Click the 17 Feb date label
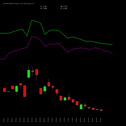Screen dimensions: 126x126 coord(68,120)
